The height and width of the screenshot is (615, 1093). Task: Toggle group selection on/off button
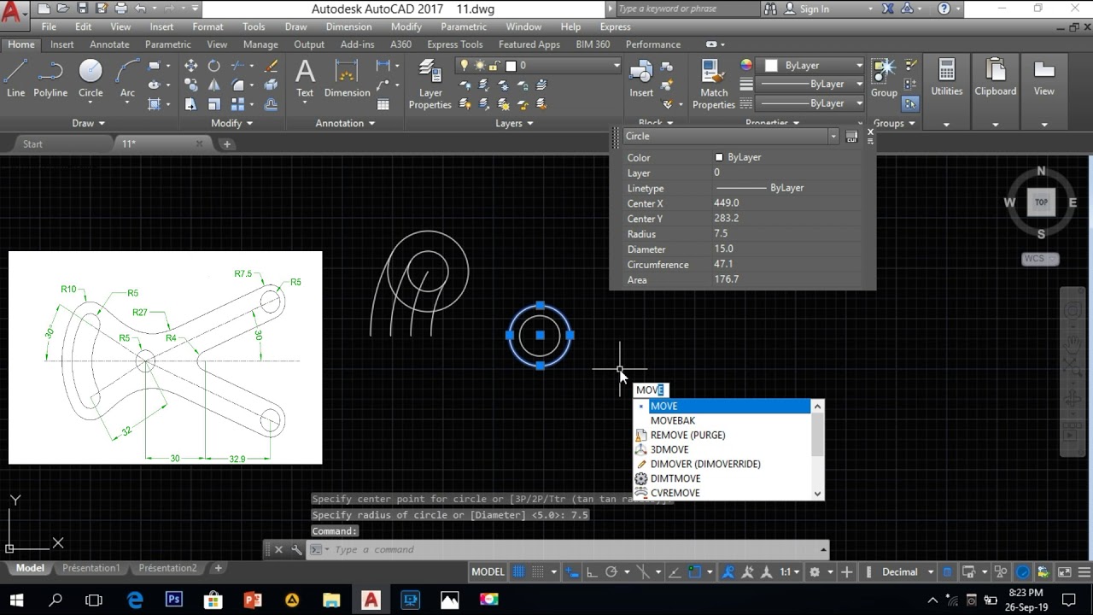click(x=910, y=103)
